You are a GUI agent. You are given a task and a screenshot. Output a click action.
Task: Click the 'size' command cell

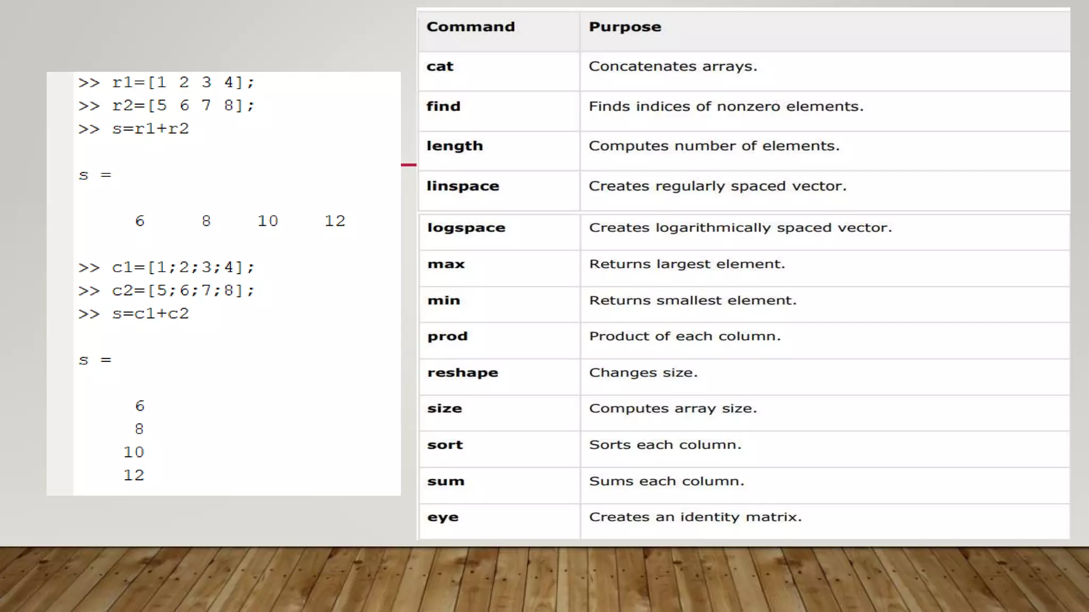click(445, 409)
